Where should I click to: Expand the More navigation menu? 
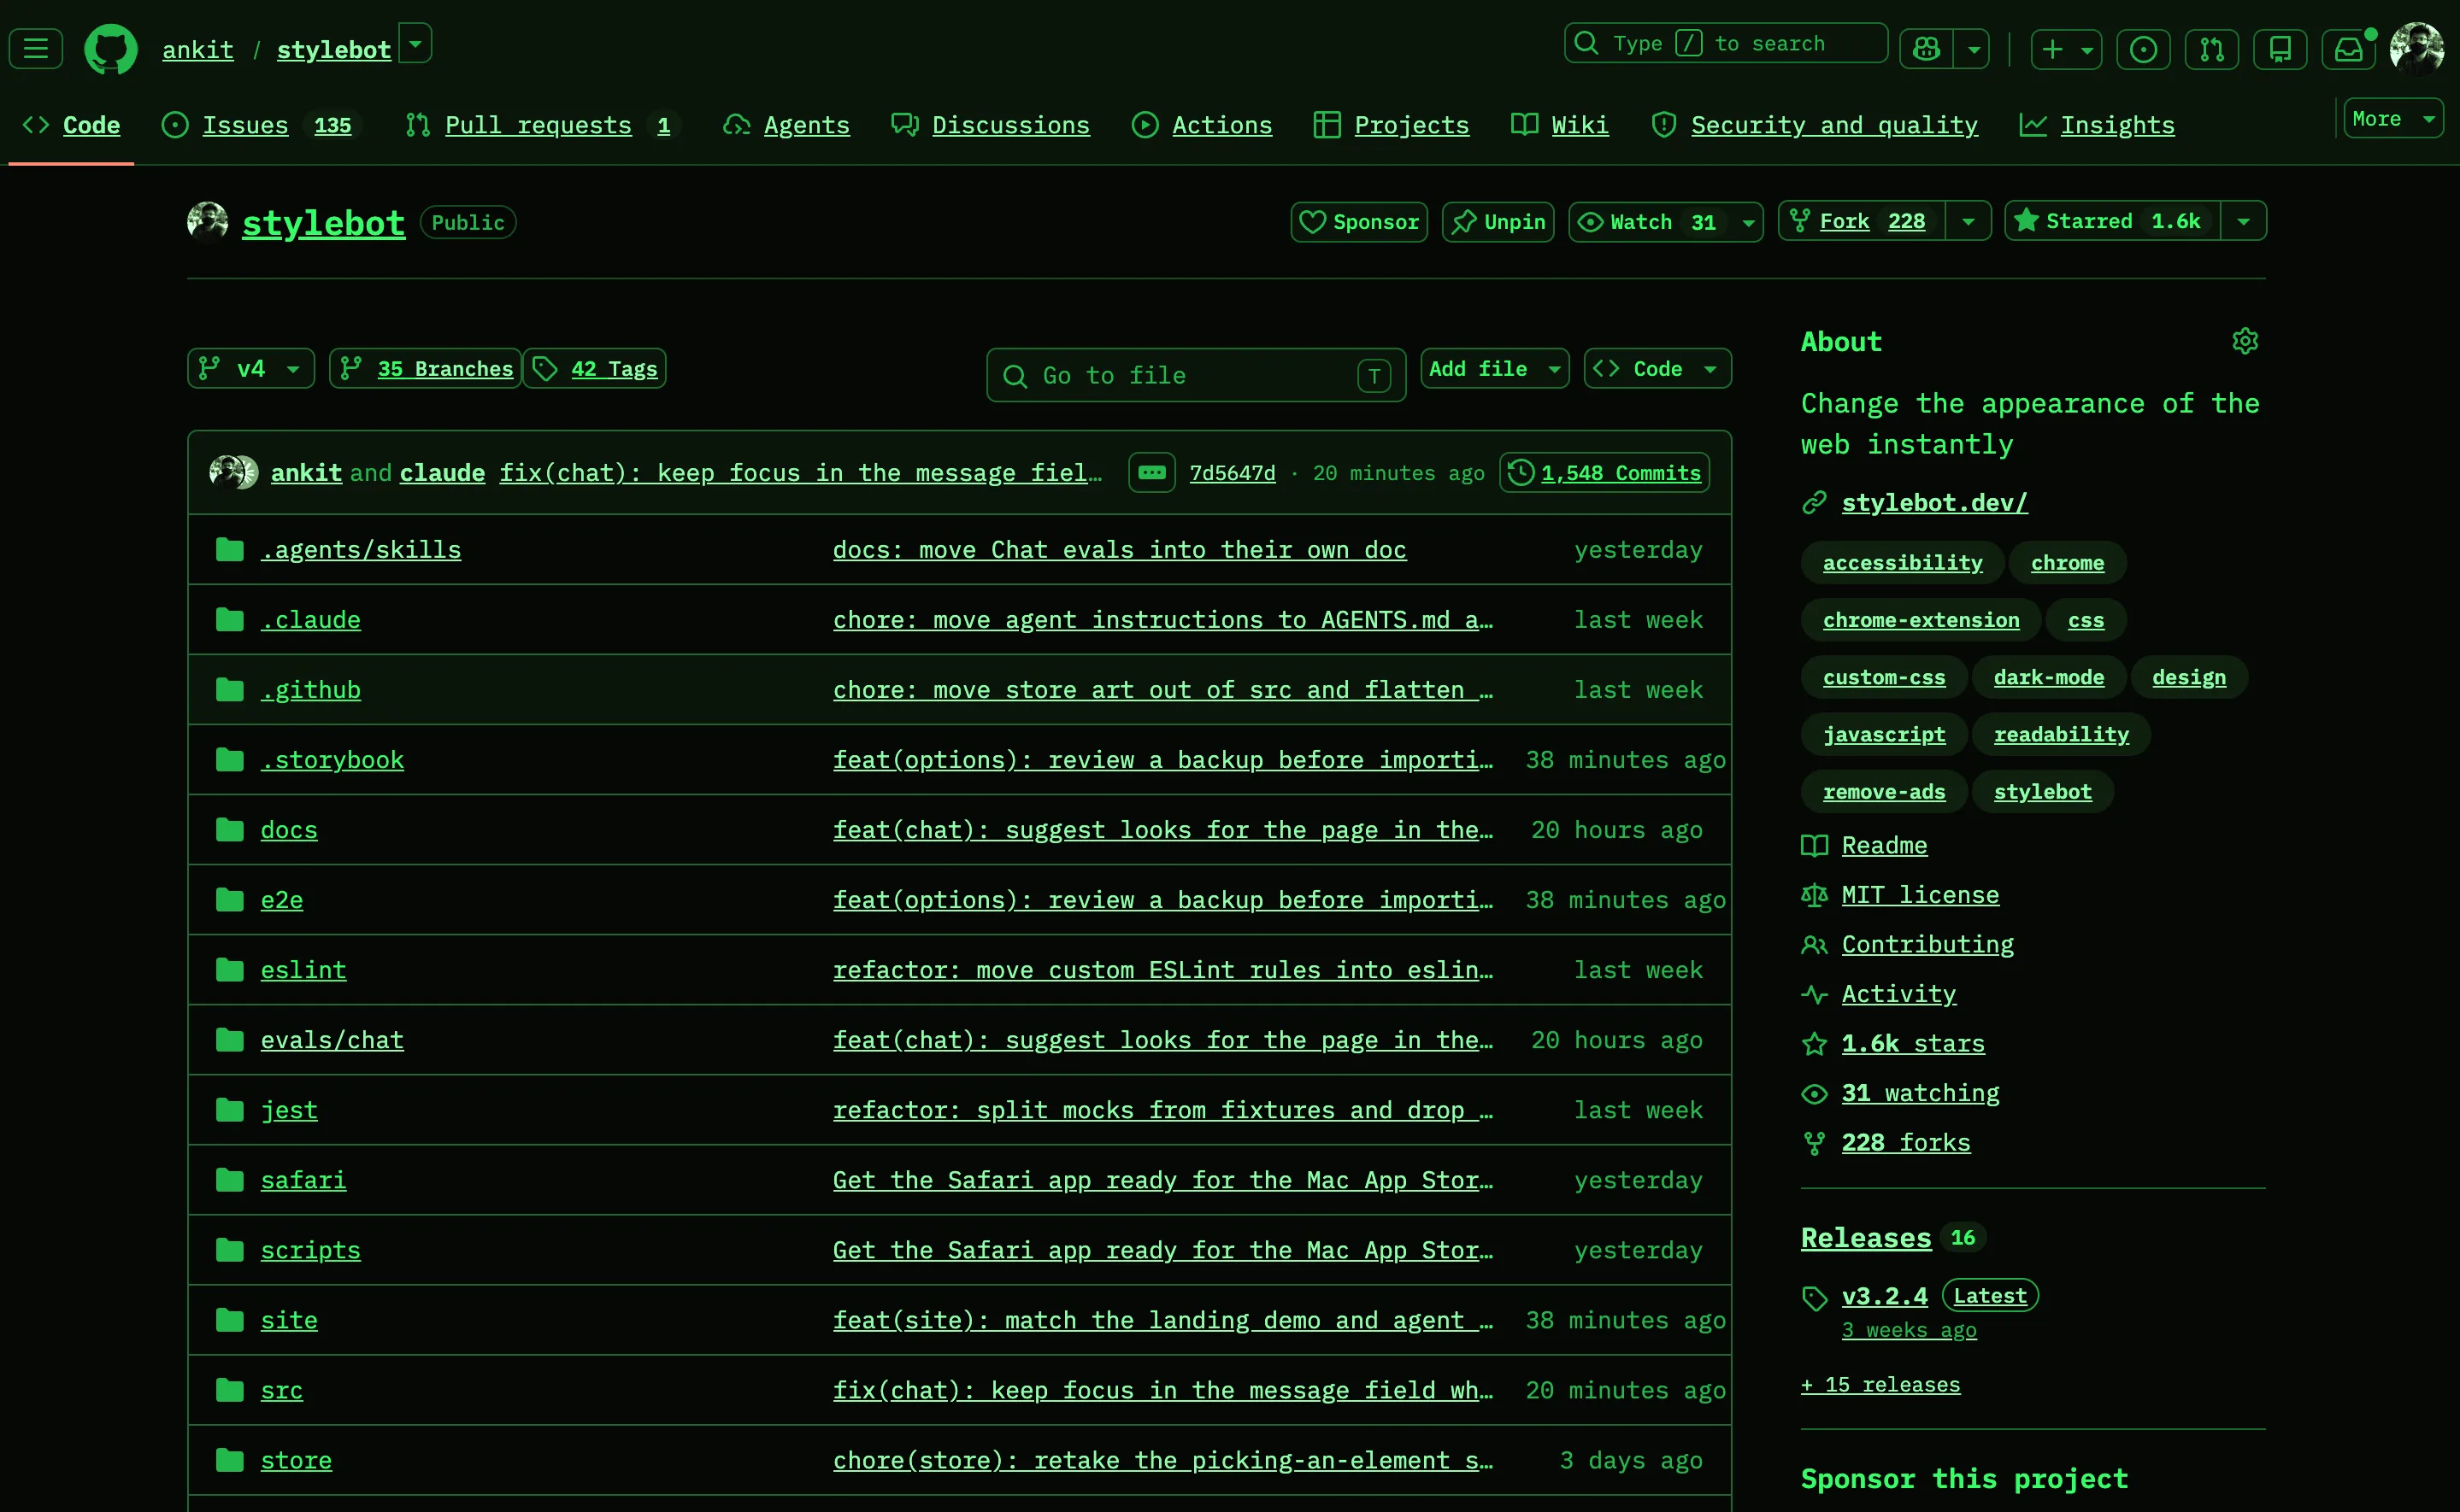click(x=2393, y=119)
